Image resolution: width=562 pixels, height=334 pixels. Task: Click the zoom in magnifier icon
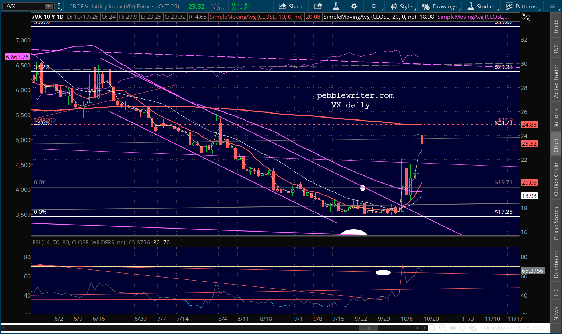443,328
